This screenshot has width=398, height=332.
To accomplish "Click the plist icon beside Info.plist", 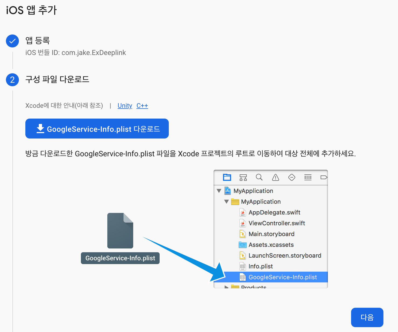I will [x=243, y=266].
